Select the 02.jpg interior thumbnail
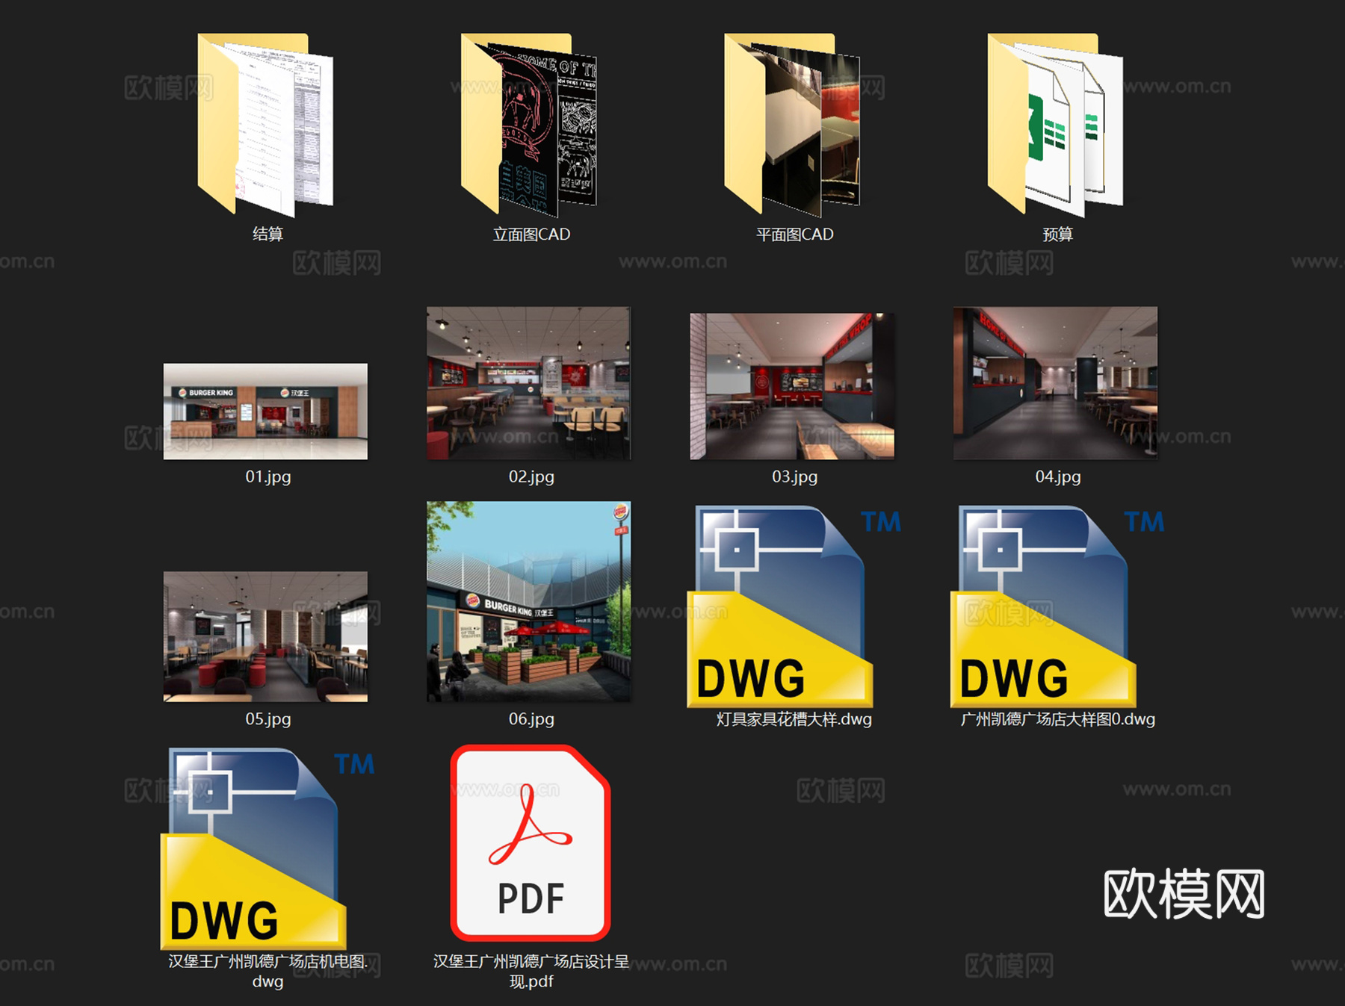This screenshot has height=1006, width=1345. [x=528, y=383]
